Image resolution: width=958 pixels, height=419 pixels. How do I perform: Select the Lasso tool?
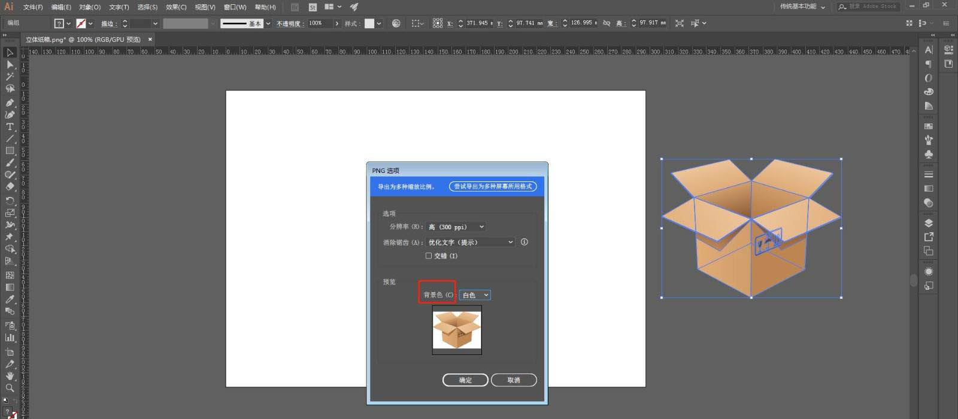[x=10, y=89]
